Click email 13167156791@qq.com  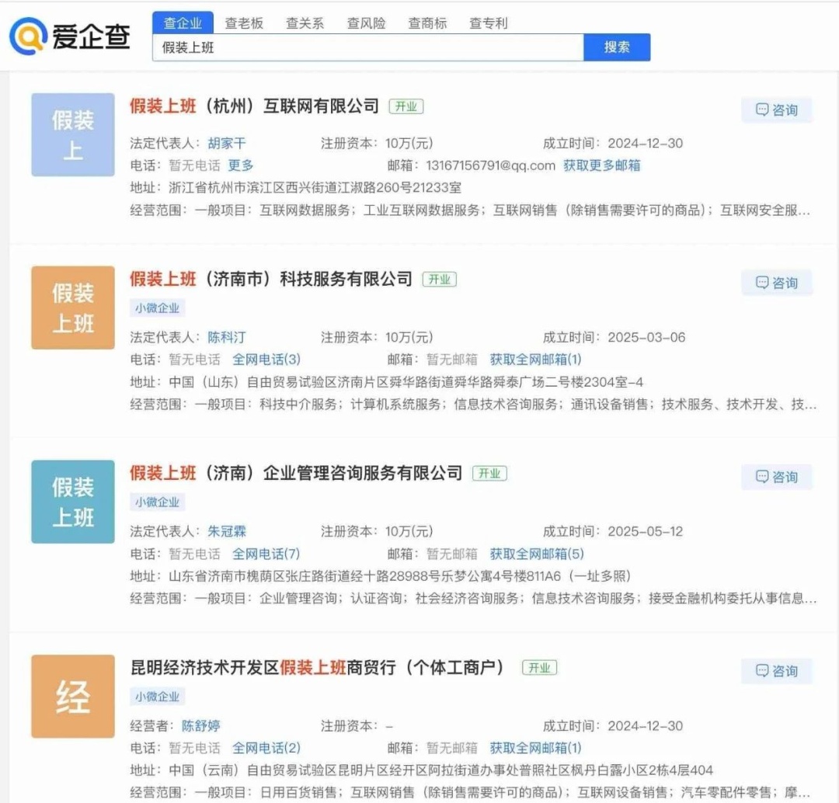tap(491, 165)
